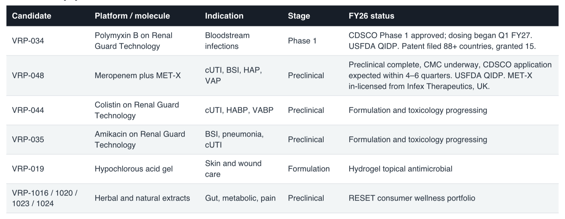The width and height of the screenshot is (565, 219).
Task: Select the VRP-044 candidate cell
Action: pyautogui.click(x=28, y=110)
